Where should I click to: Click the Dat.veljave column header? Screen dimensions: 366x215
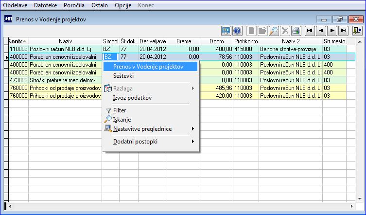tap(153, 41)
